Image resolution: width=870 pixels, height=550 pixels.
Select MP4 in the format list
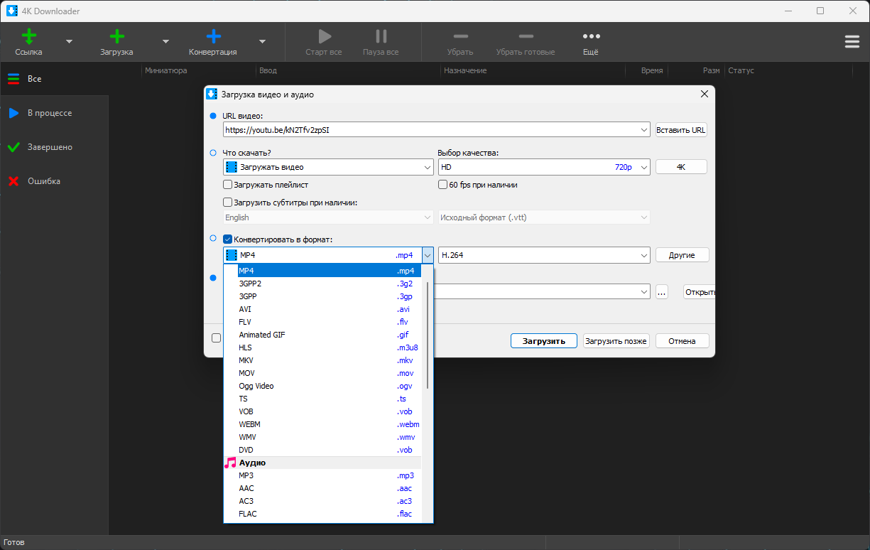322,271
